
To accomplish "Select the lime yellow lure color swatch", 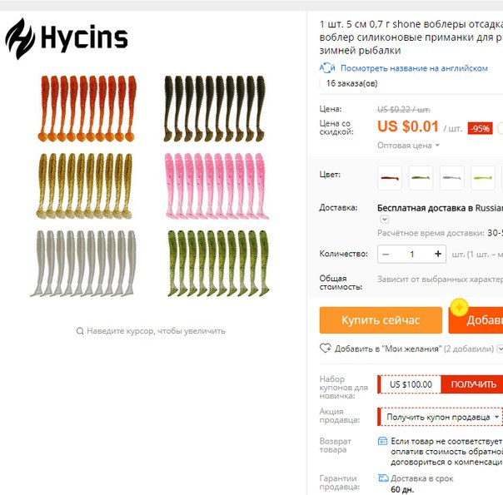I will click(x=483, y=178).
